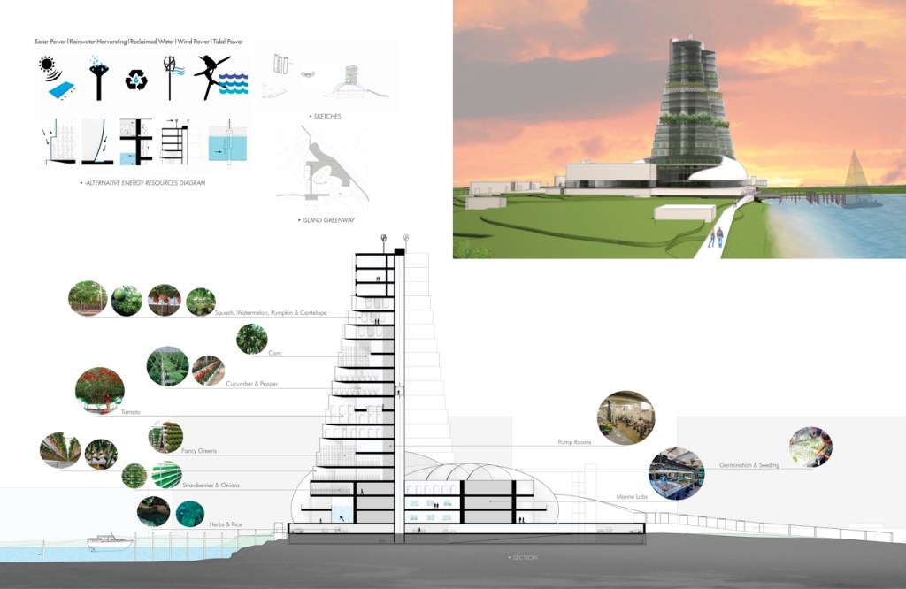Click the tidal turbine blue water diagram
906x589 pixels.
coord(228,142)
